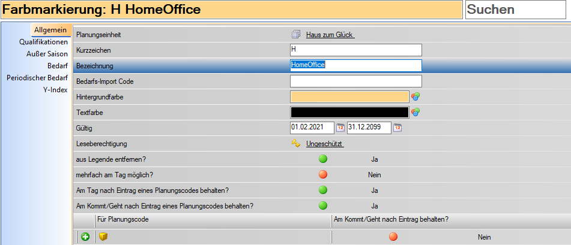Open color picker for Hintergrundfarbe

415,96
